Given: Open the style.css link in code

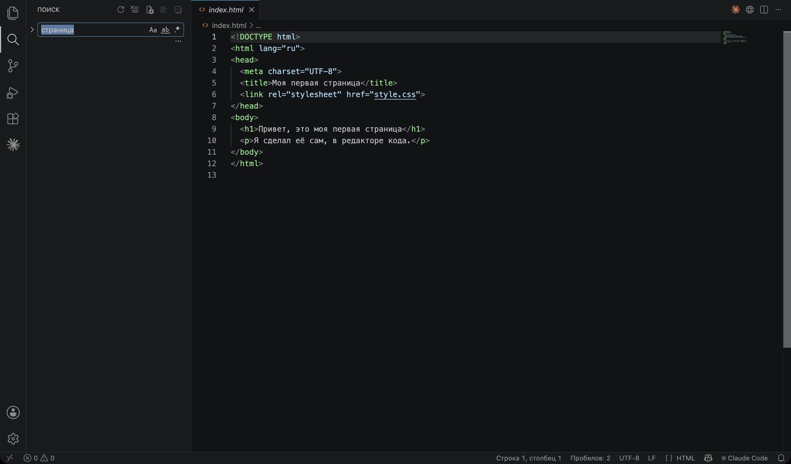Looking at the screenshot, I should (x=395, y=94).
